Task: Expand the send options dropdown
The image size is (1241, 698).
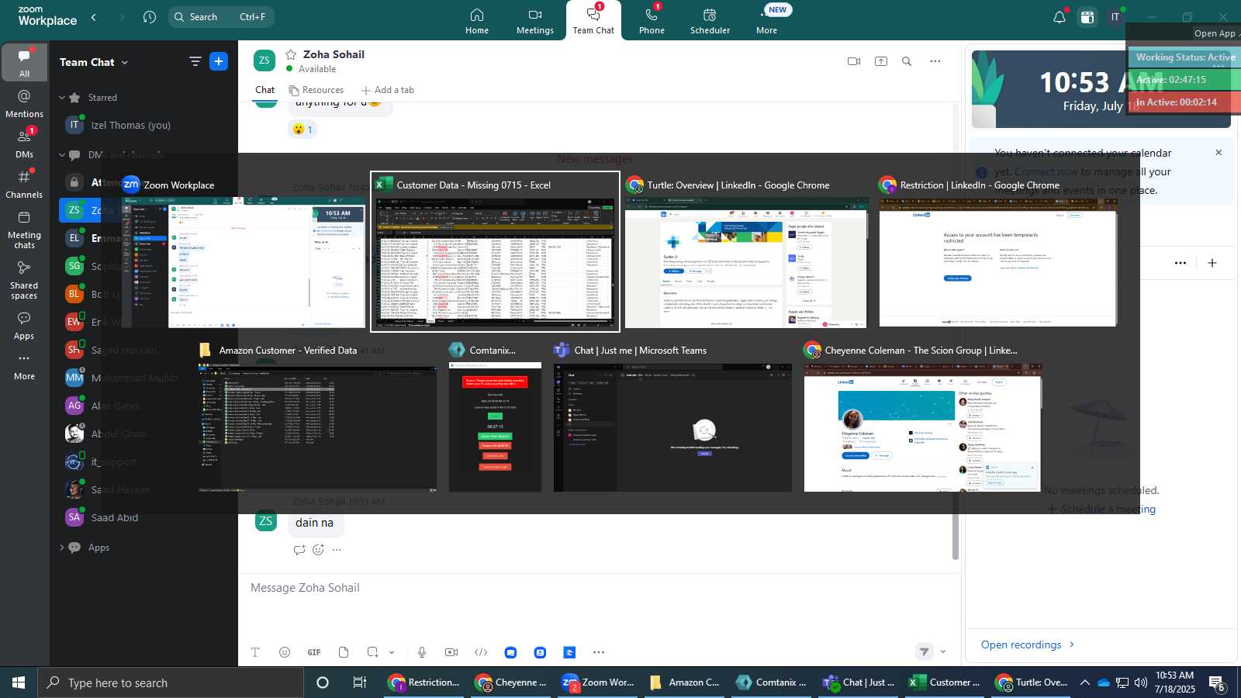Action: coord(943,652)
